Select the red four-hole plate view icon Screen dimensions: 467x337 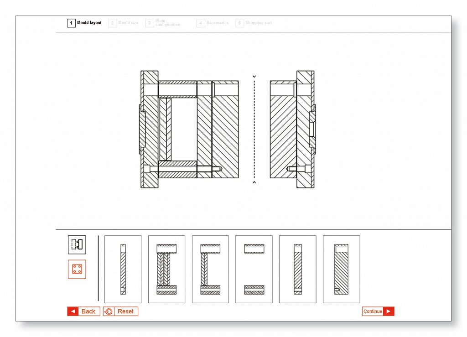pyautogui.click(x=77, y=269)
